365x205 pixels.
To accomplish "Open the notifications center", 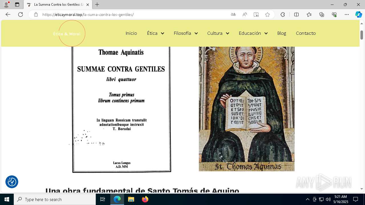I will [x=356, y=199].
